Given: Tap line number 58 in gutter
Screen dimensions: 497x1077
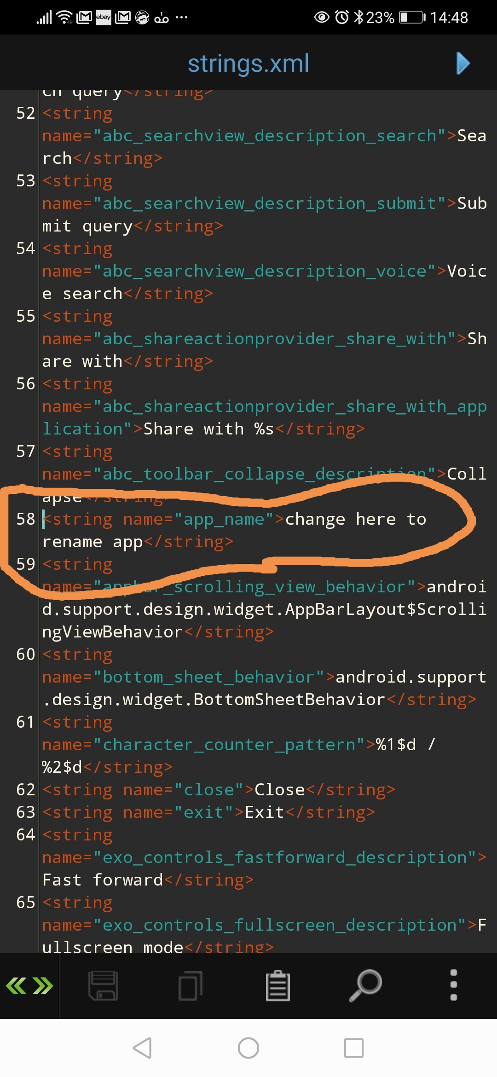Looking at the screenshot, I should tap(25, 519).
